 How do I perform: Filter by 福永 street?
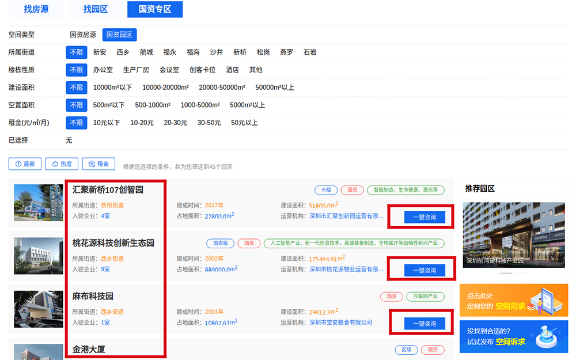[x=170, y=52]
